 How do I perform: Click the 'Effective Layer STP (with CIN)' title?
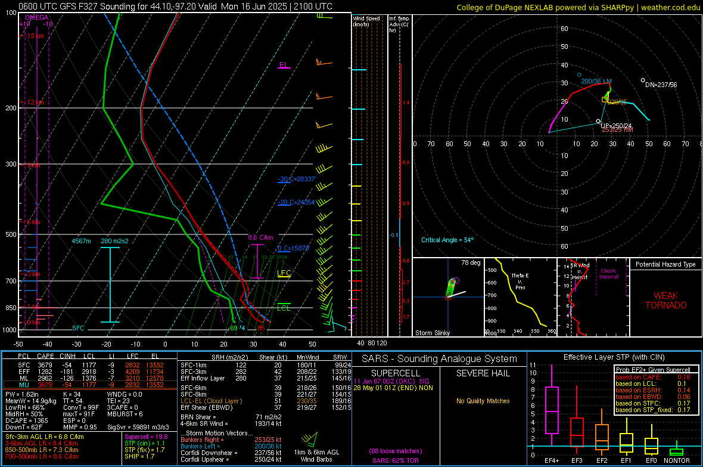tap(614, 357)
